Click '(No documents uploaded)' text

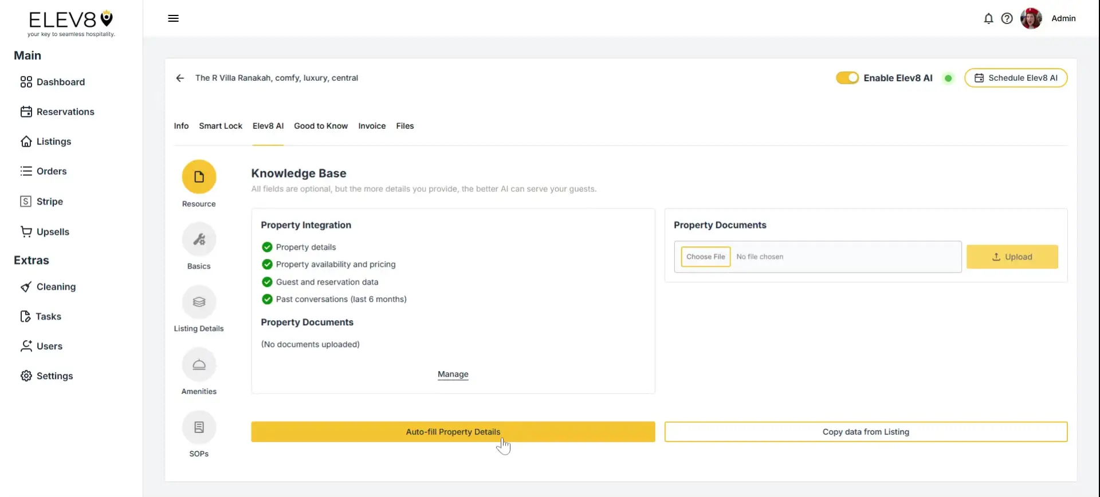click(311, 345)
